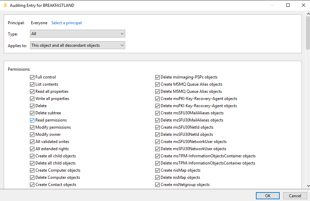Click the Cancel button
Viewport: 310px width, 201px height.
(295, 196)
